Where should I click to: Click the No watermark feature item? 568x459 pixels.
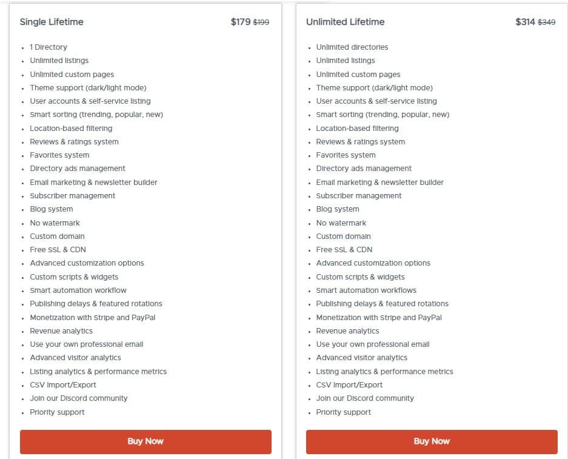55,223
